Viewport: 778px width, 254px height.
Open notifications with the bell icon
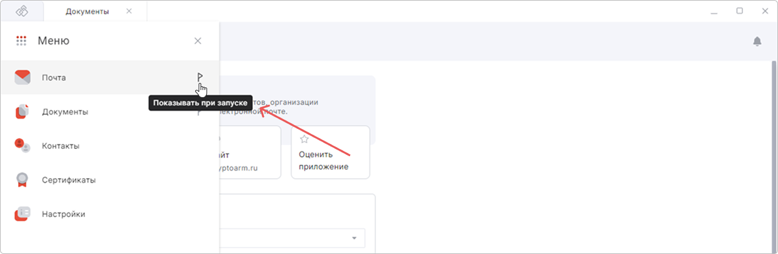click(x=757, y=41)
